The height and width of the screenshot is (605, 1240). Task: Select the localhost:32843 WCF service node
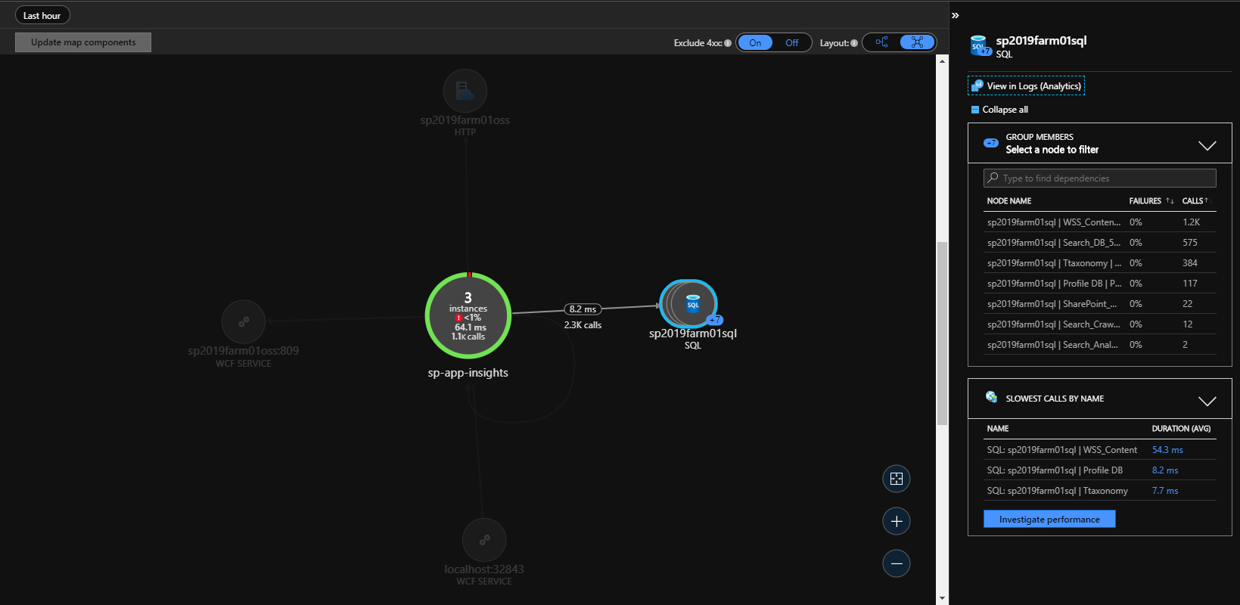[484, 540]
